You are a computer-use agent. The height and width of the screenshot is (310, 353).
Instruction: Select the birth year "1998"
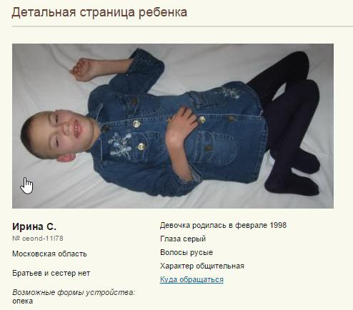[x=278, y=225]
